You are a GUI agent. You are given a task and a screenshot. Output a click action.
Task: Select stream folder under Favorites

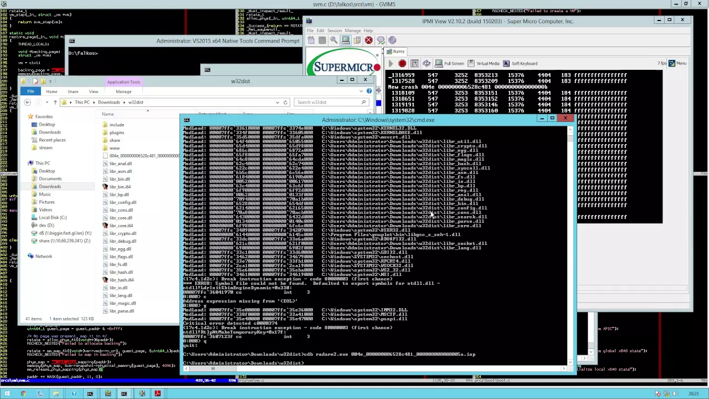pos(45,147)
